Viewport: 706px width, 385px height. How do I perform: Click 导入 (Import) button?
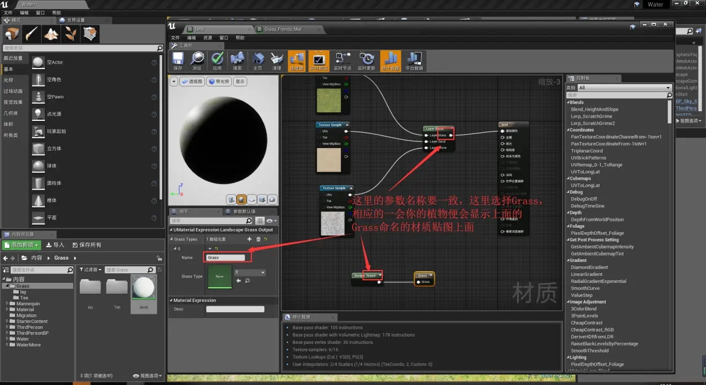click(55, 245)
